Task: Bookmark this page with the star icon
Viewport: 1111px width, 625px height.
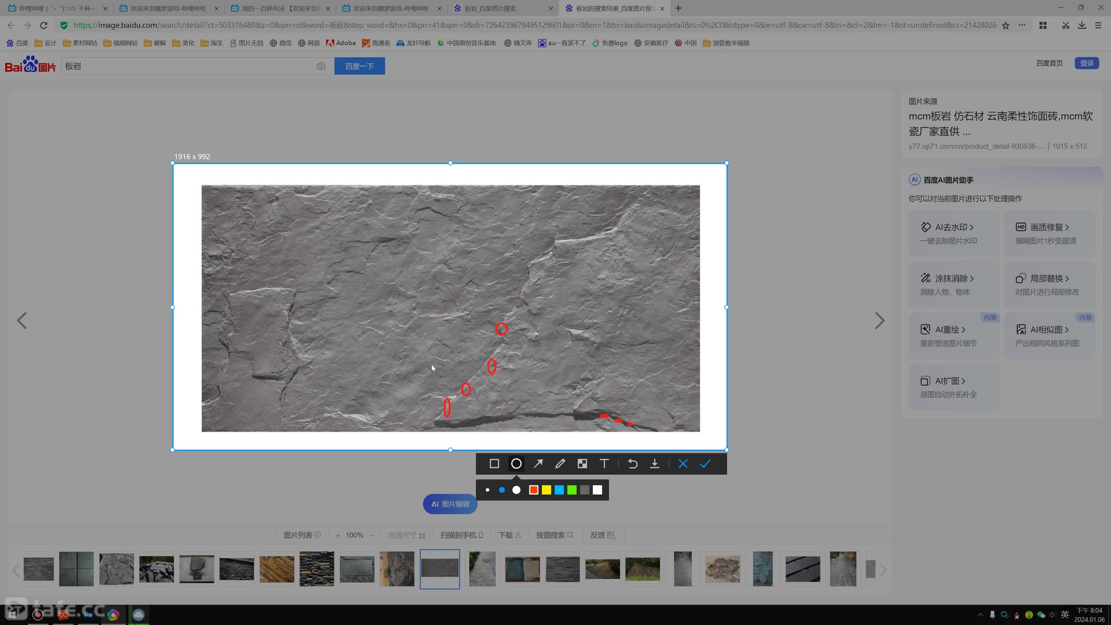Action: click(1006, 25)
